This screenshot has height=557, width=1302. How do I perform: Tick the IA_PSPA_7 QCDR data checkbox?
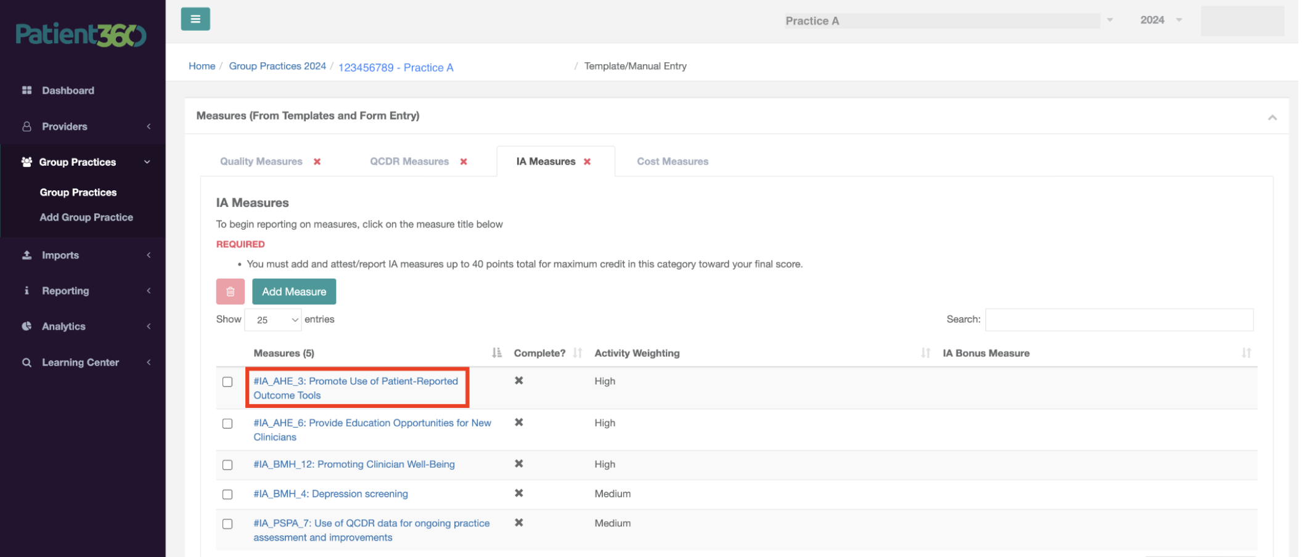click(x=227, y=524)
